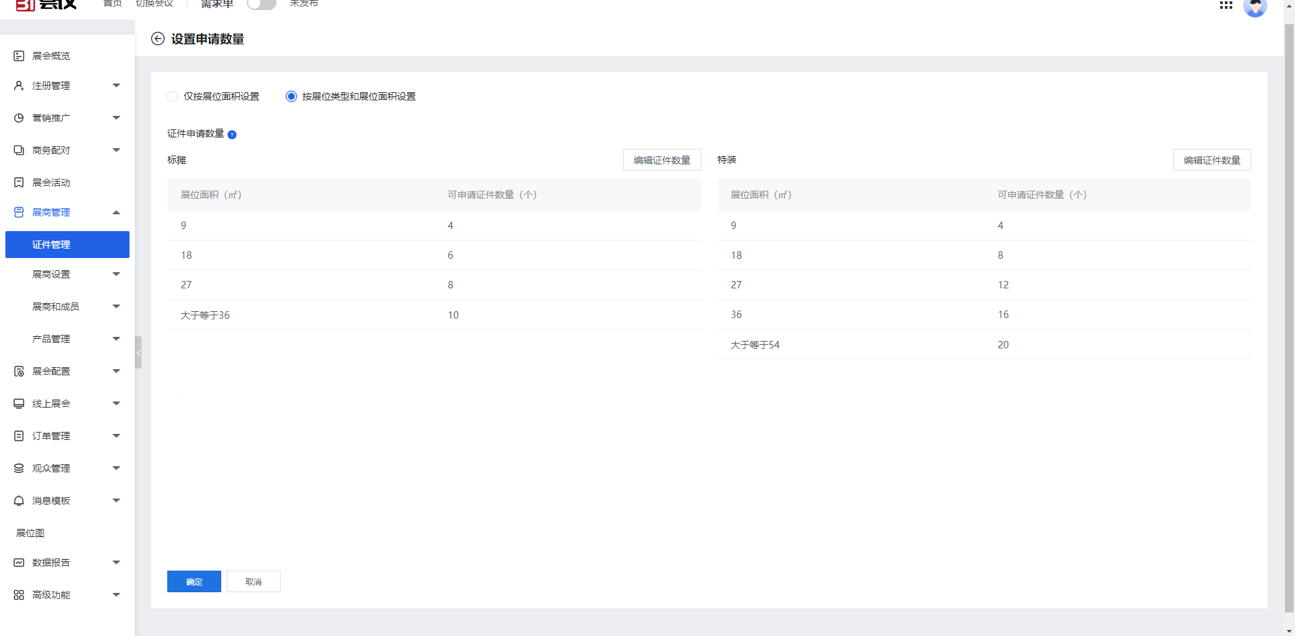Toggle the 需求单 publish switch
Screen dimensions: 1295x636
(262, 4)
